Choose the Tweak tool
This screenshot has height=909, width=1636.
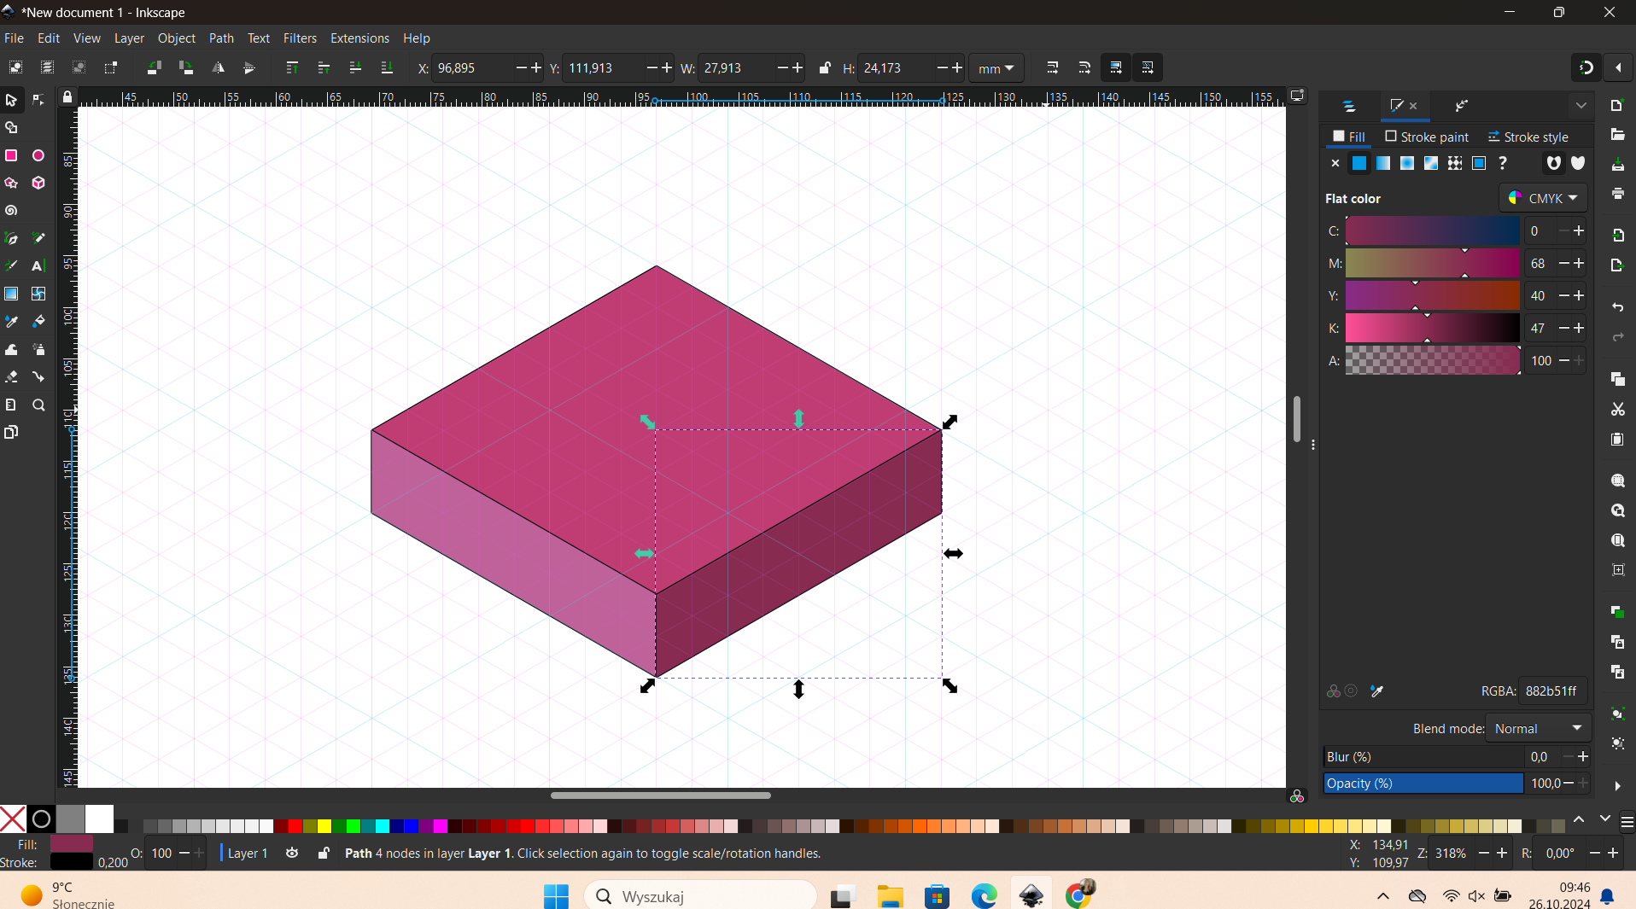click(11, 350)
